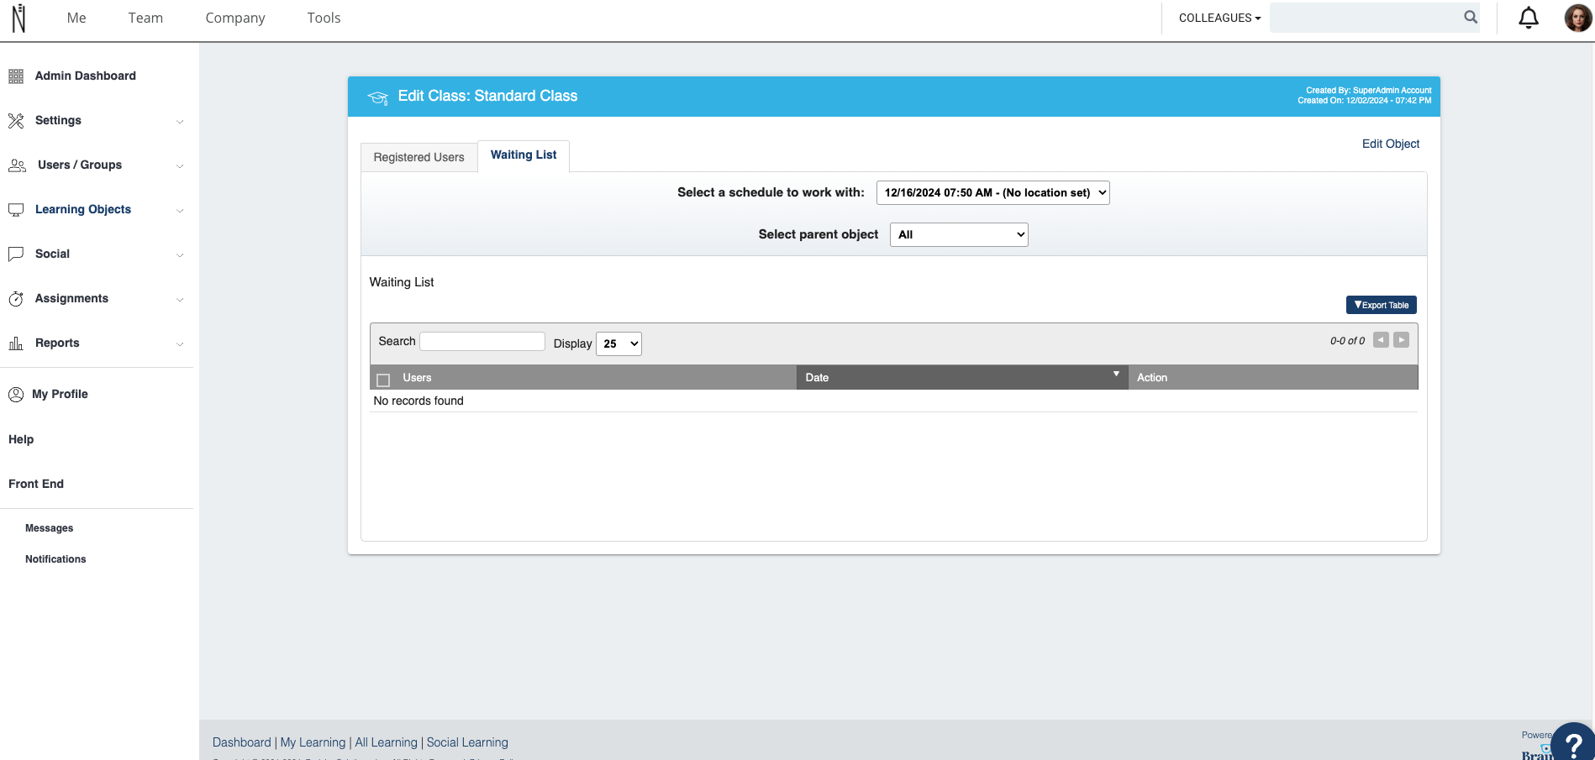1595x760 pixels.
Task: Open the Display rows count dropdown
Action: (x=619, y=343)
